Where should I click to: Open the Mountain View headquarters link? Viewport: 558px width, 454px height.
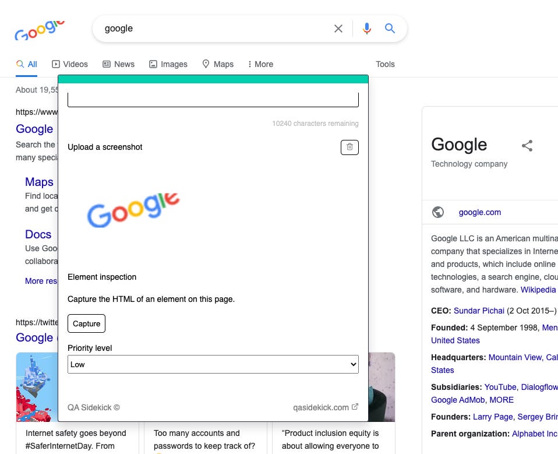pos(514,357)
